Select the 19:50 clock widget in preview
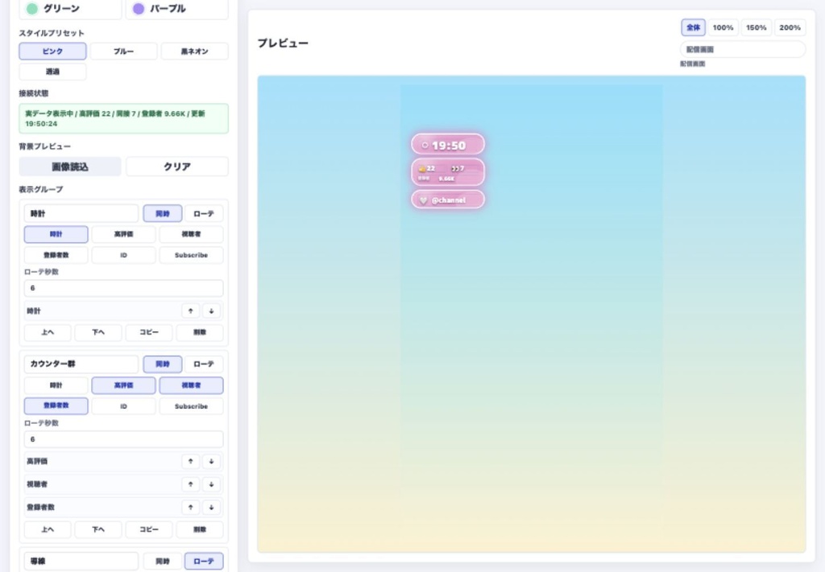 (x=448, y=145)
